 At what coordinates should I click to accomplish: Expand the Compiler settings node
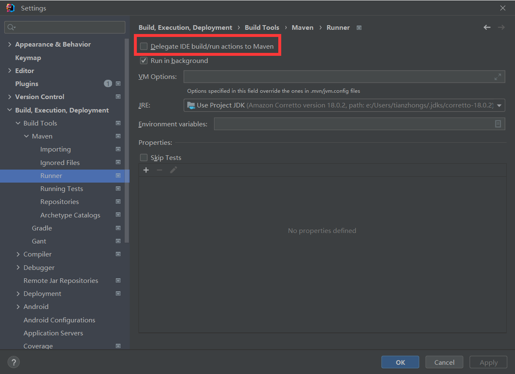tap(18, 254)
